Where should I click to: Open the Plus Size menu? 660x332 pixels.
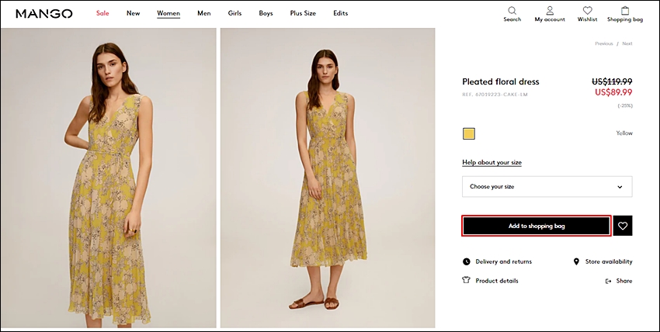303,13
